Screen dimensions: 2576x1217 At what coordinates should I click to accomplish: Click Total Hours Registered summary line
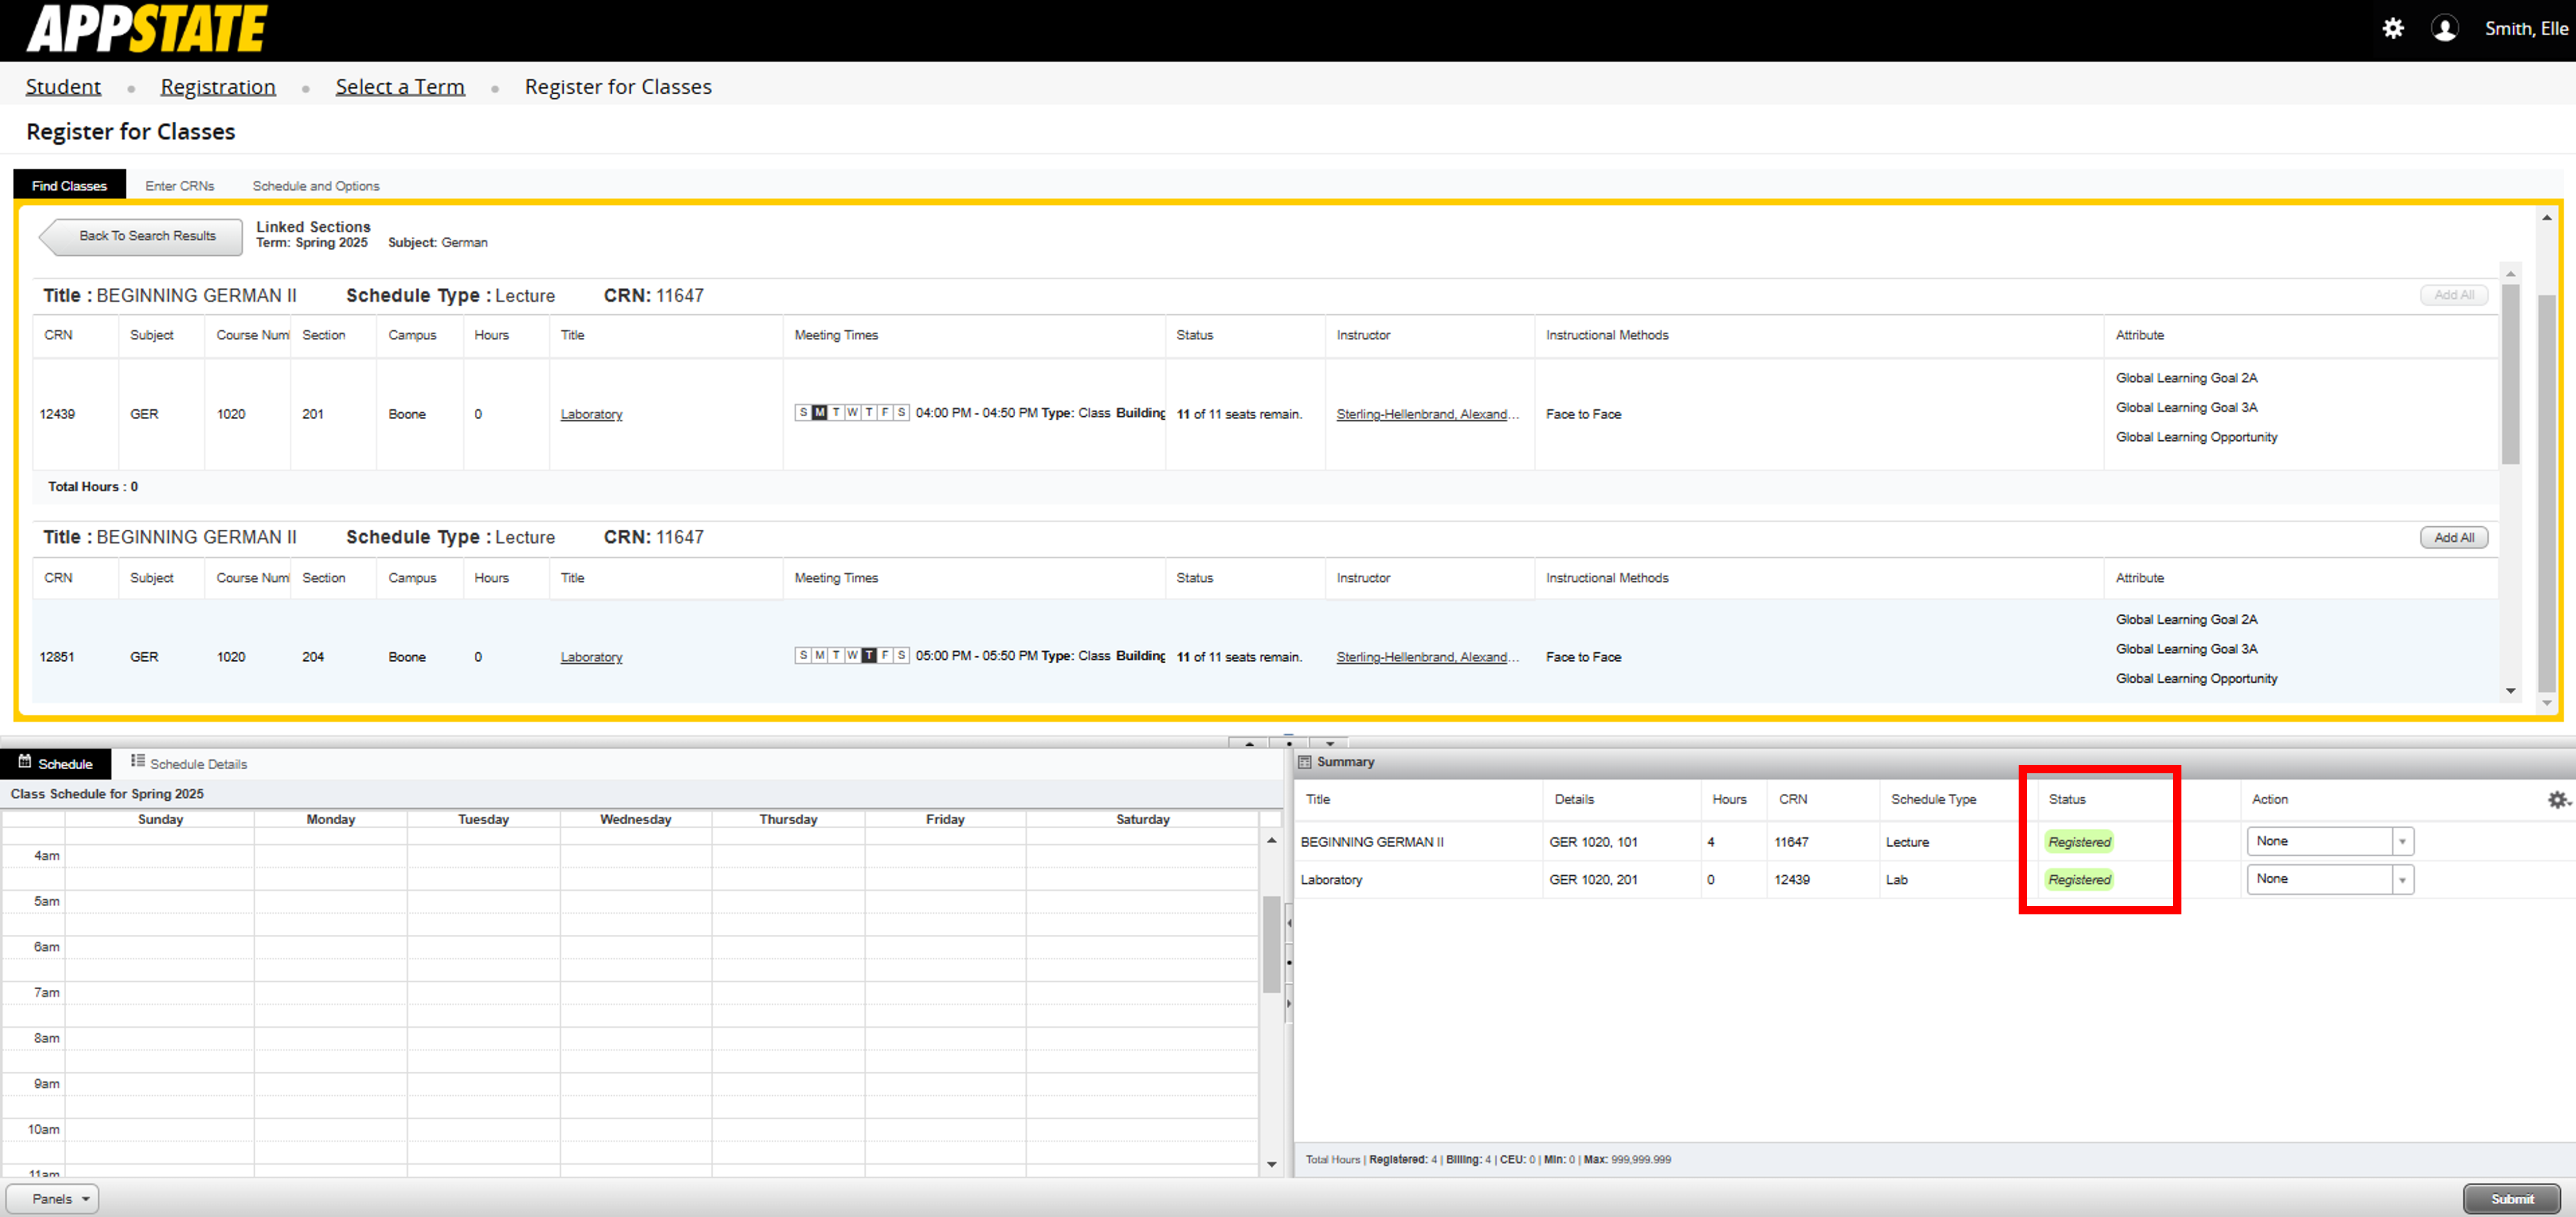coord(1488,1160)
